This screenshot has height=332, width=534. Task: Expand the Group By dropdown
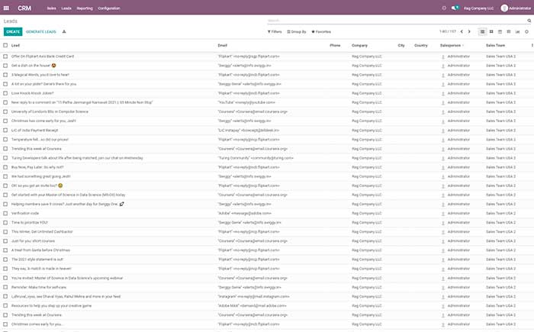point(296,32)
